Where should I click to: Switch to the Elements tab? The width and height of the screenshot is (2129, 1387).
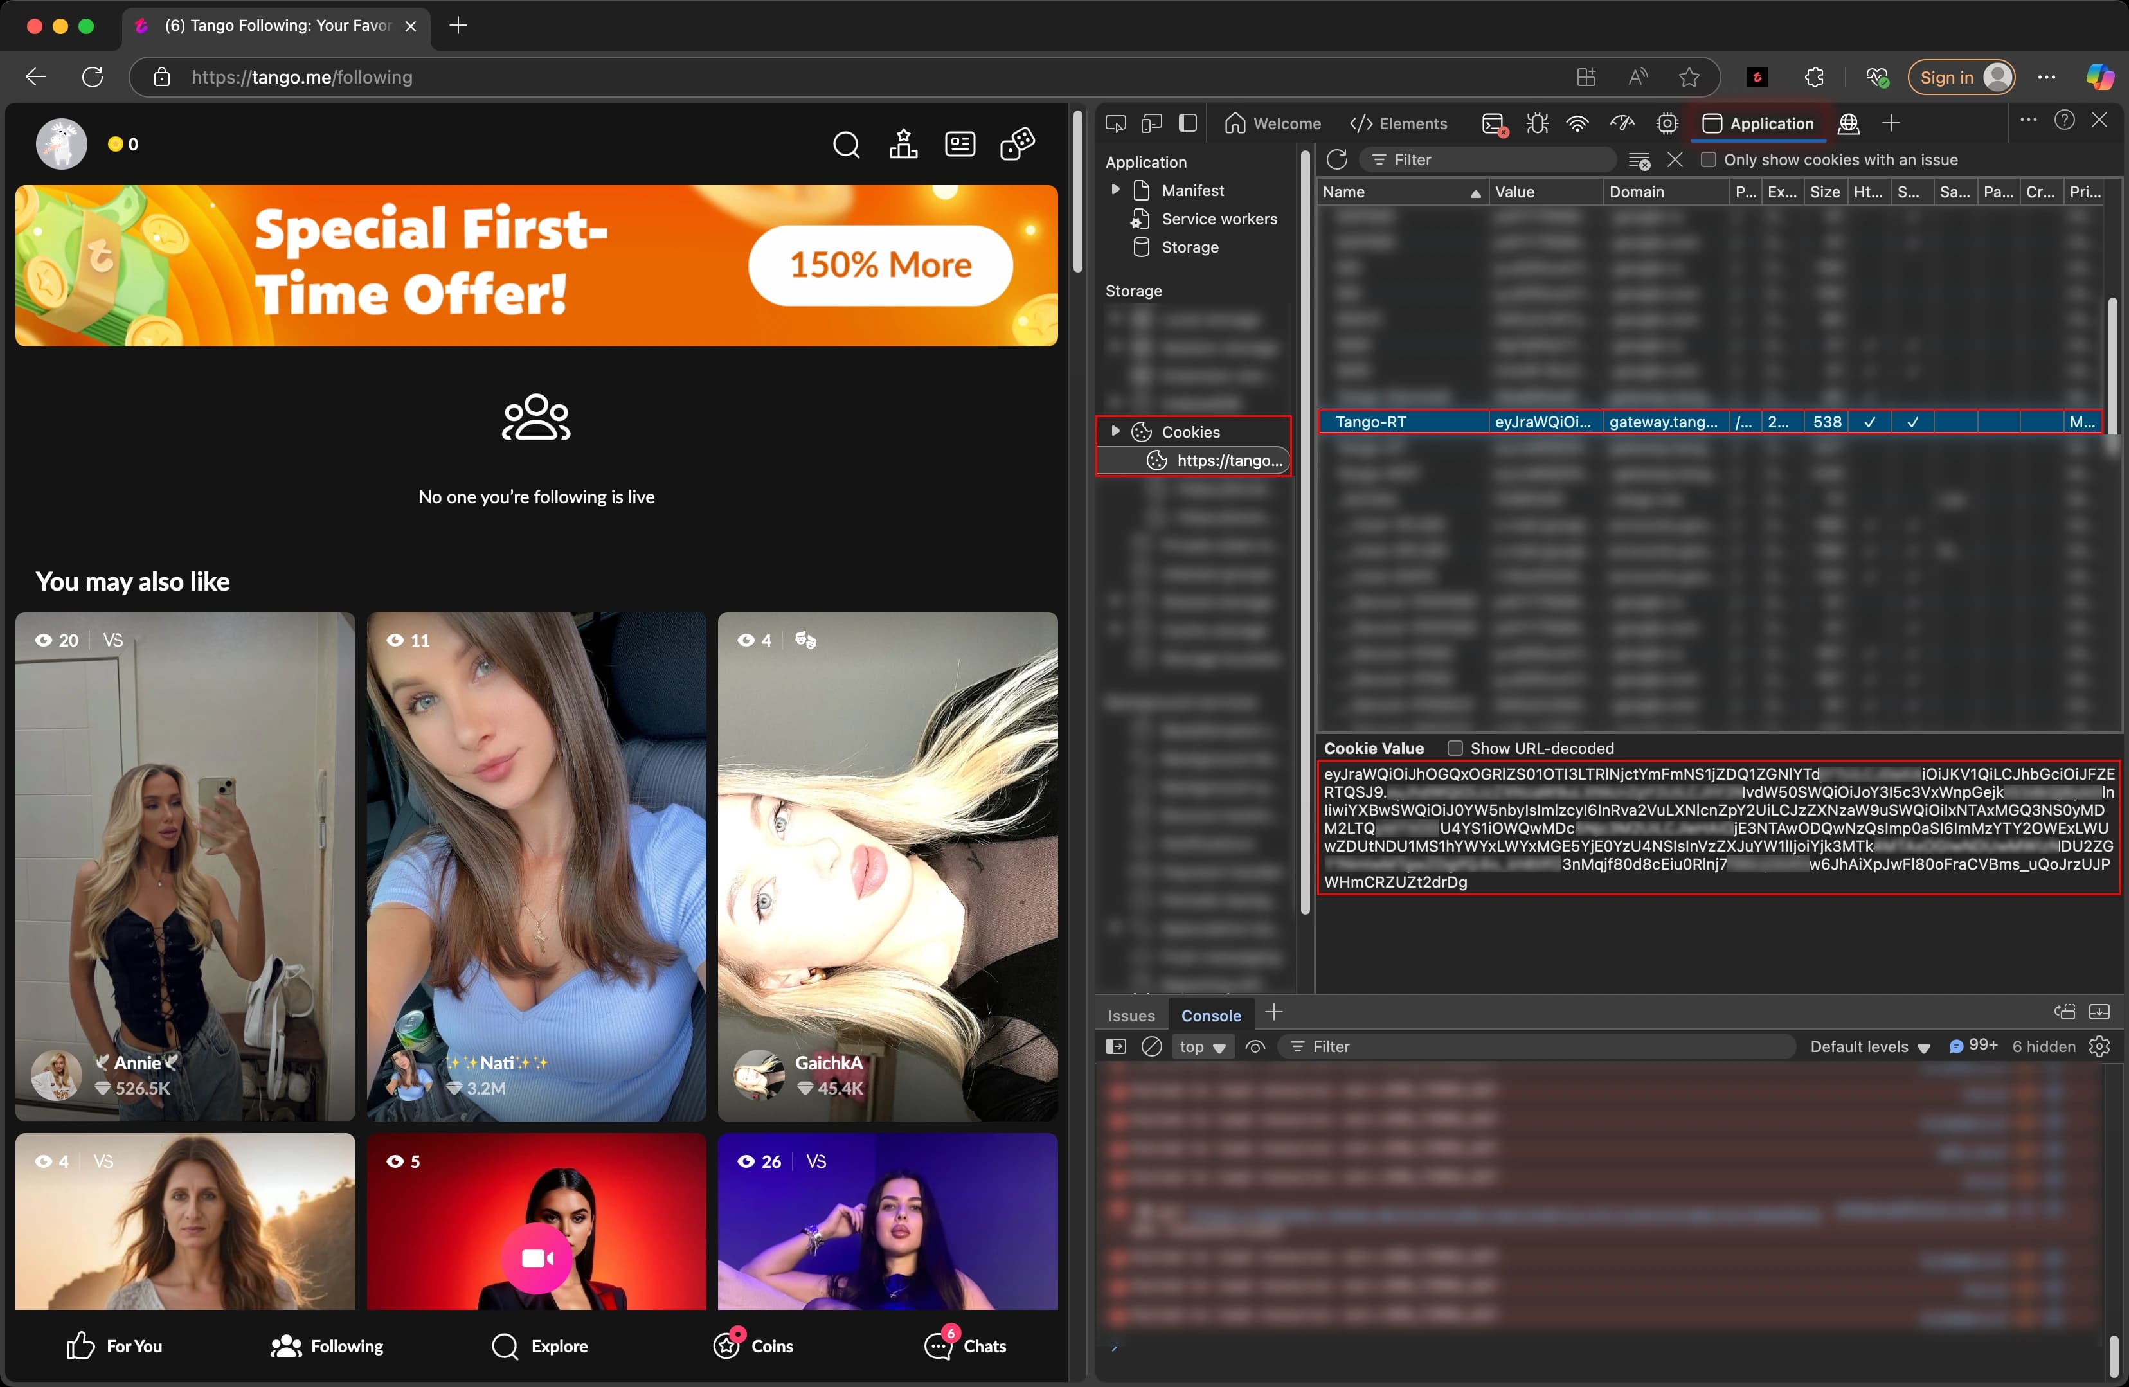click(1398, 123)
